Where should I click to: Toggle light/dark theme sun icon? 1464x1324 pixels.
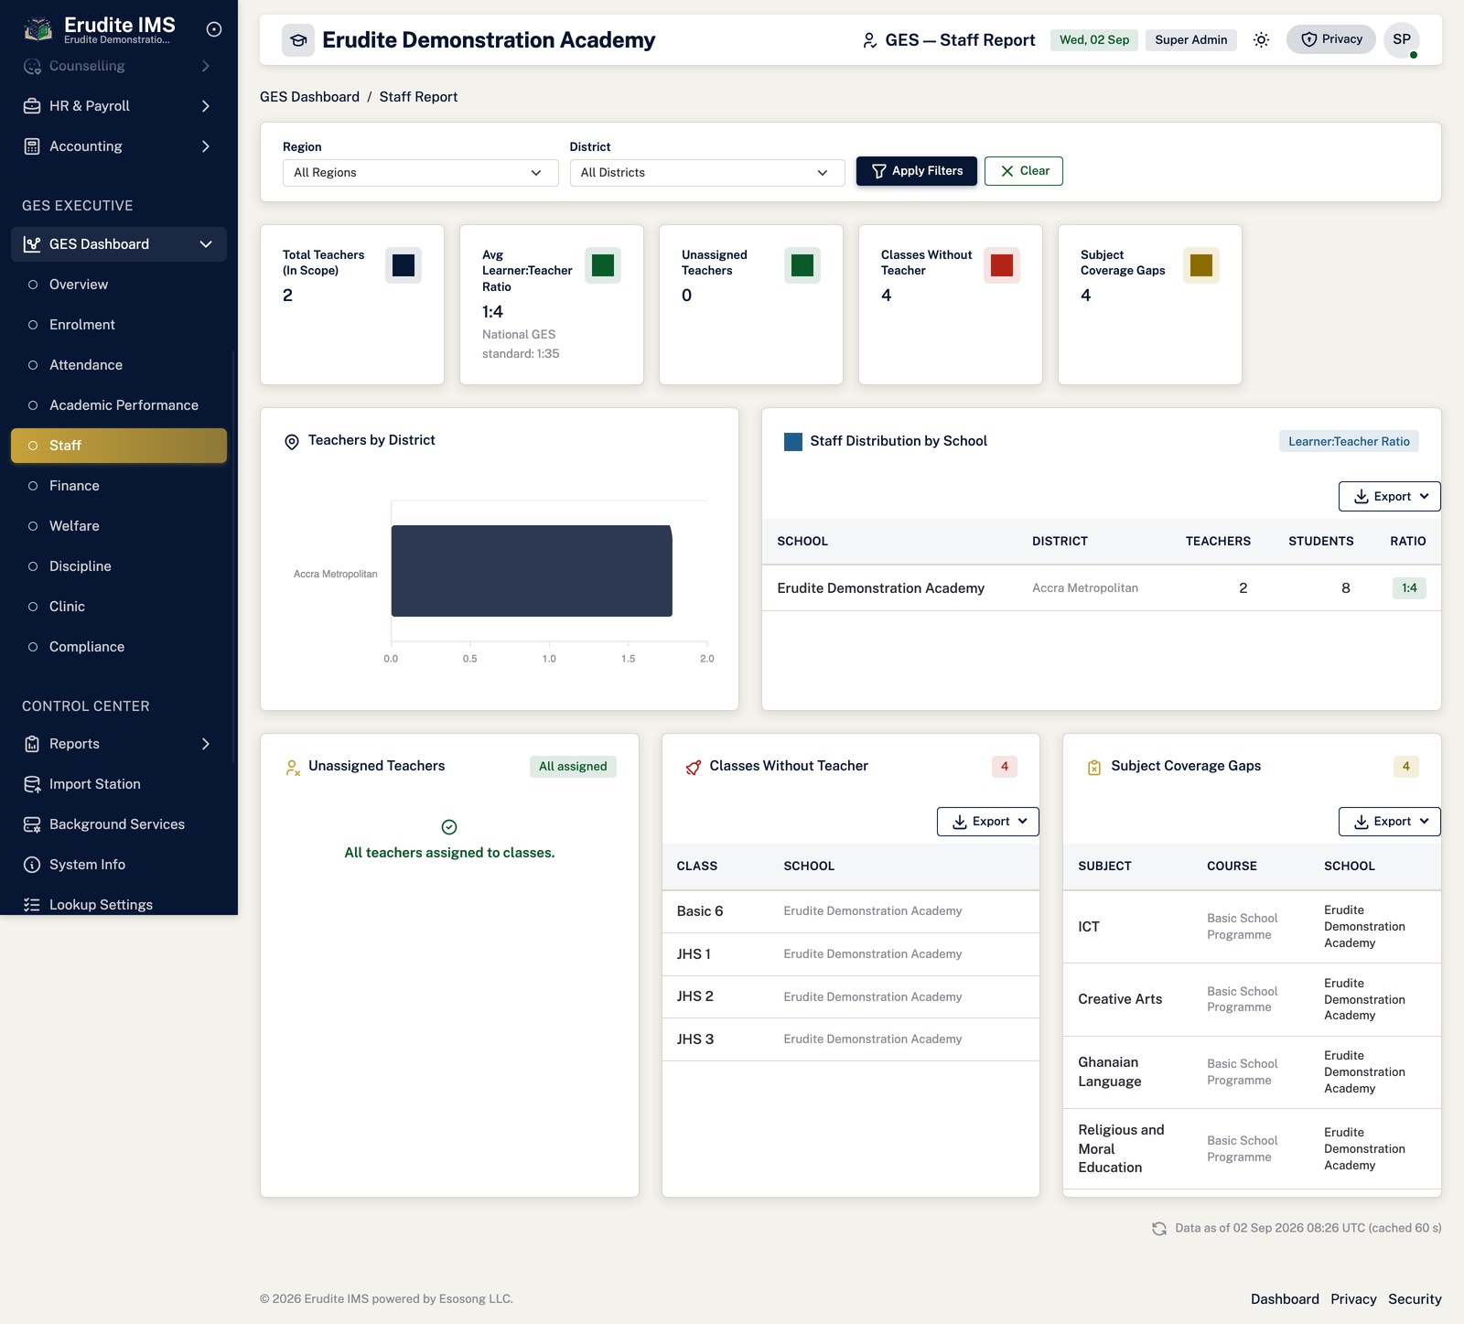coord(1261,39)
